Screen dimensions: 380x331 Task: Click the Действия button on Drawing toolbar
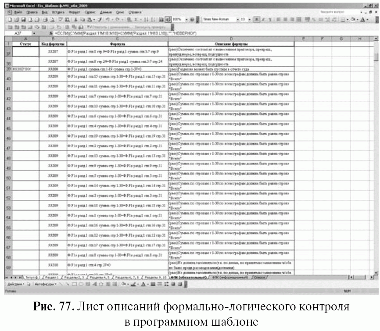[x=16, y=284]
